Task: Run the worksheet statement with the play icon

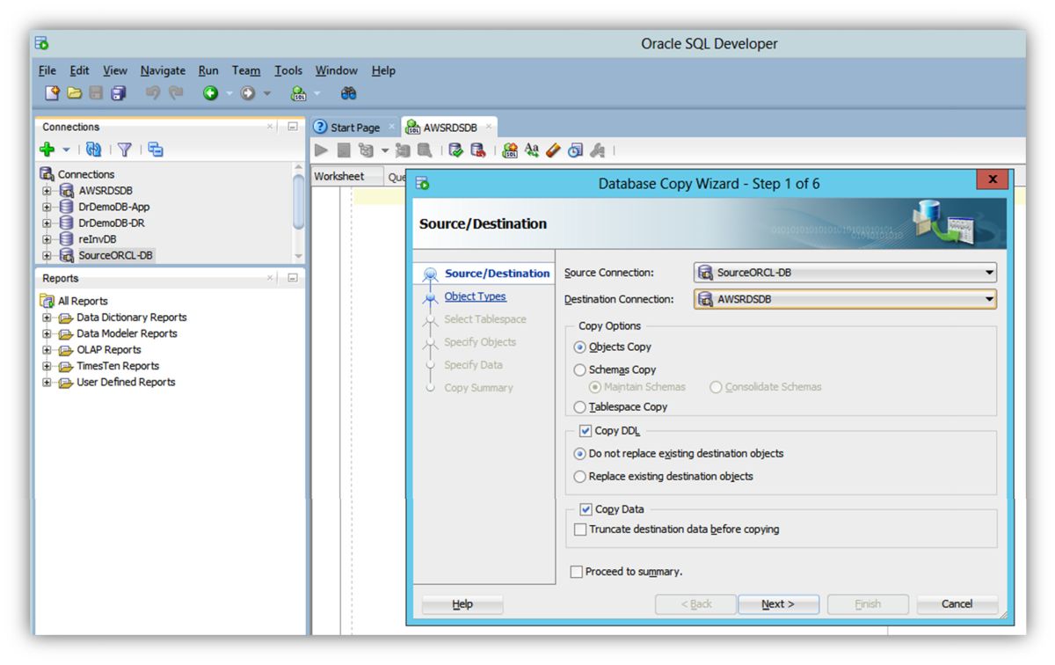Action: (321, 150)
